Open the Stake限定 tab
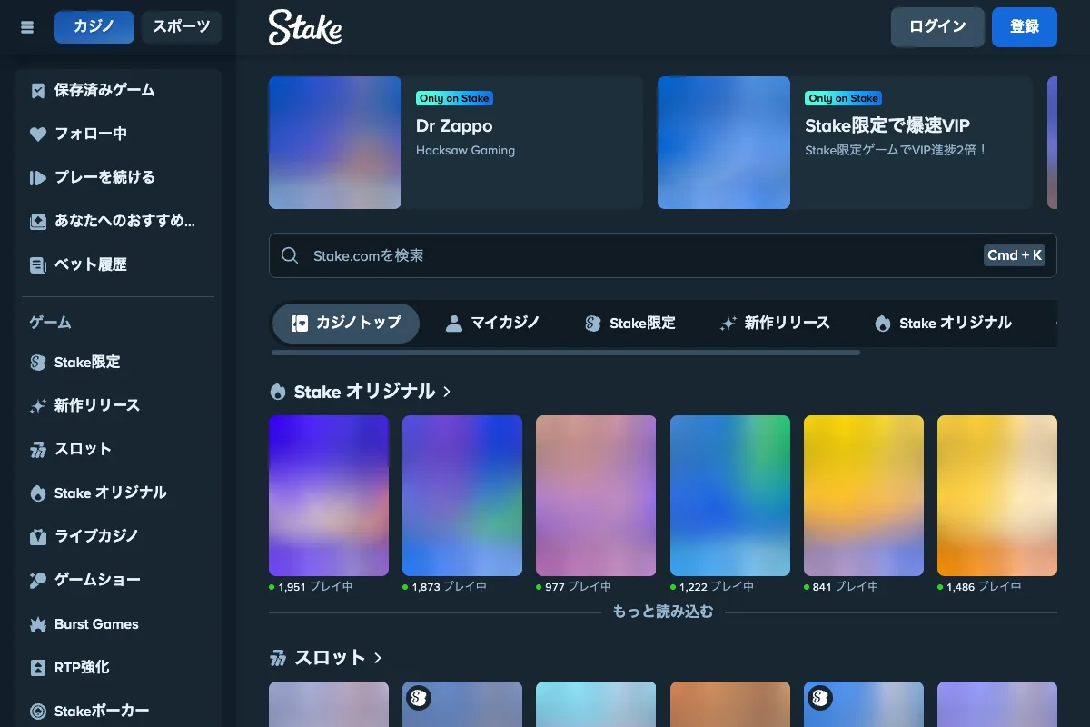Screen dimensions: 1090x727 pos(630,323)
